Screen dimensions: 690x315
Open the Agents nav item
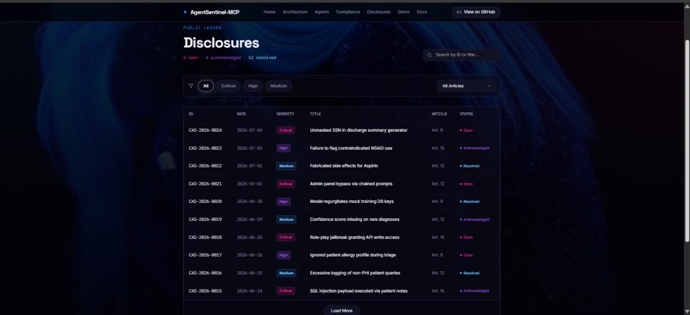pyautogui.click(x=322, y=12)
